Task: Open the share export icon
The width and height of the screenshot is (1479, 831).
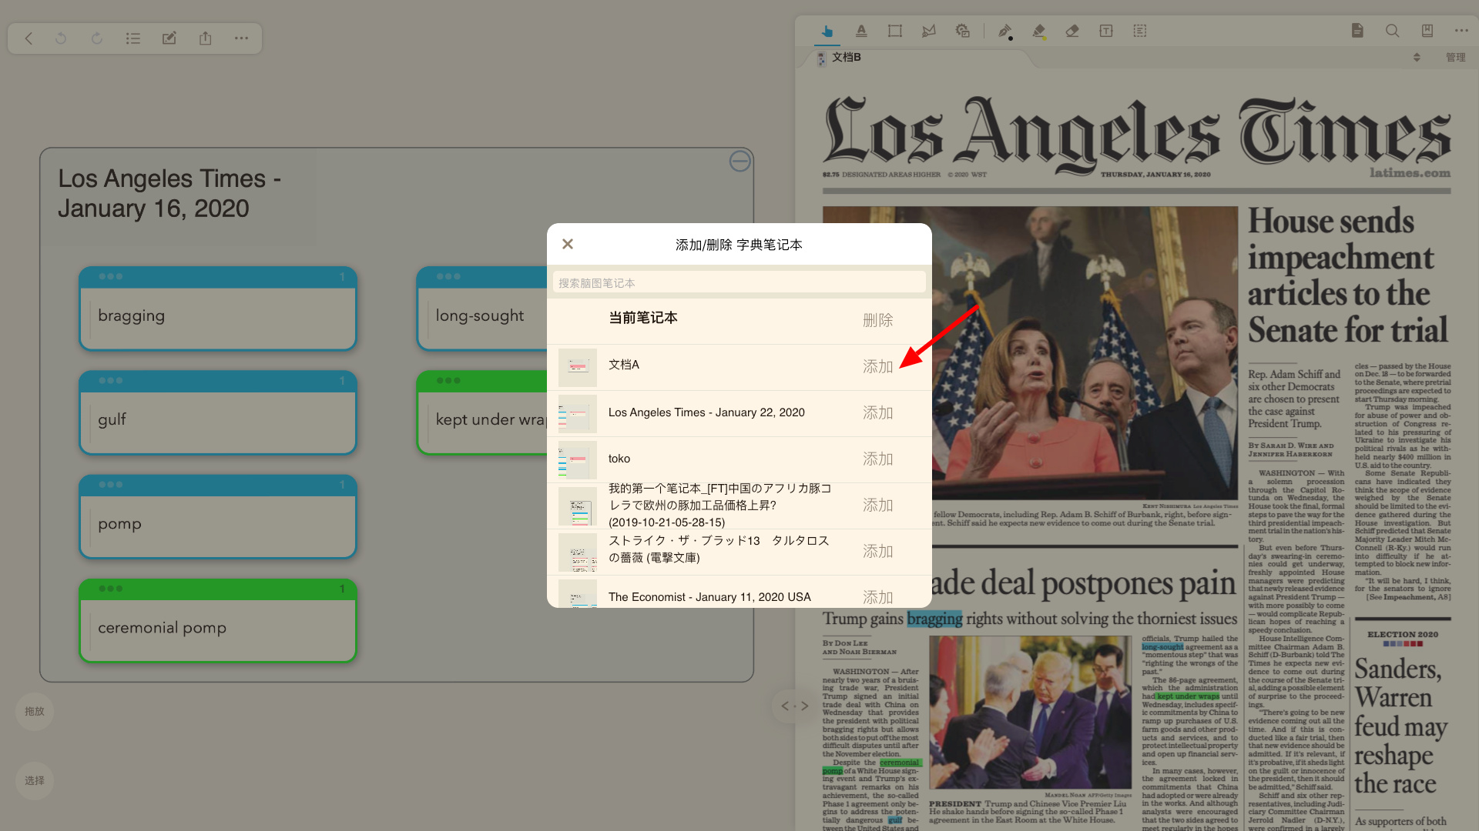Action: pyautogui.click(x=206, y=38)
